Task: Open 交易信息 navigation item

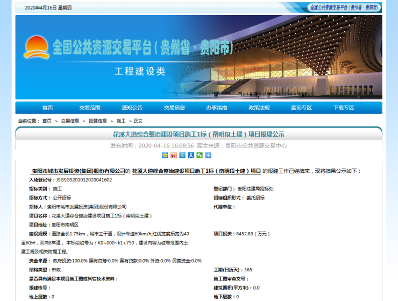Action: (174, 108)
